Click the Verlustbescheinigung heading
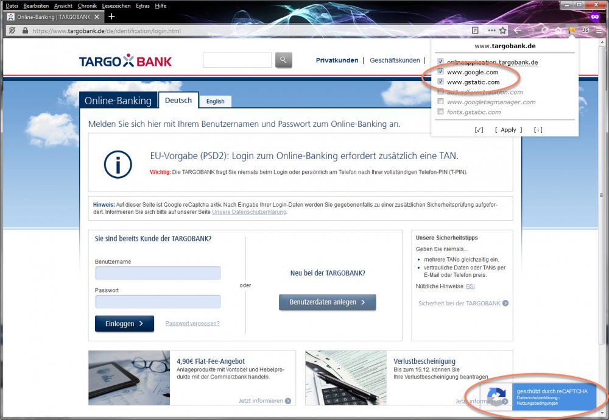Image resolution: width=609 pixels, height=420 pixels. click(x=424, y=361)
